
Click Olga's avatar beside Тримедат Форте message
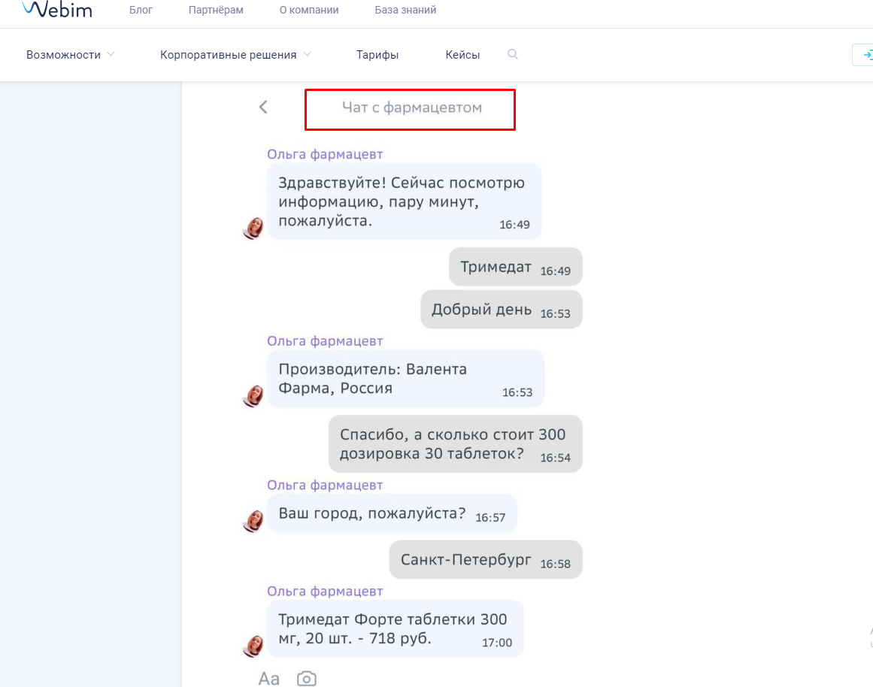pos(253,646)
